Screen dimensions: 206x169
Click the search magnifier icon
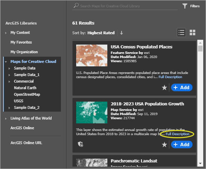tap(76, 6)
